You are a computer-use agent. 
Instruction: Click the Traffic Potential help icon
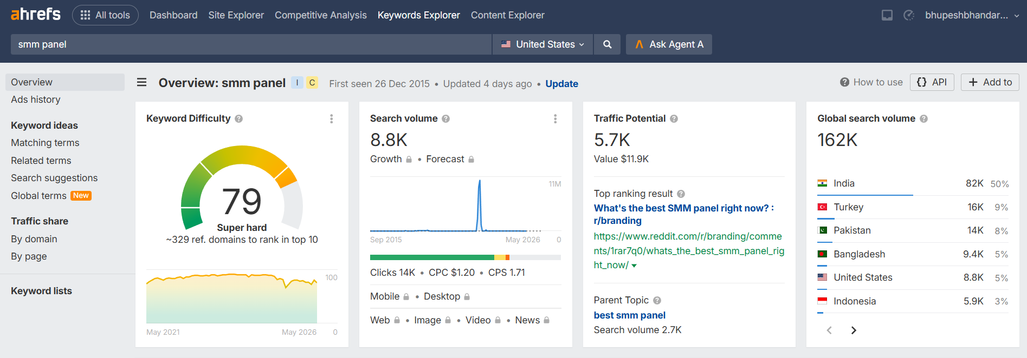(x=674, y=118)
